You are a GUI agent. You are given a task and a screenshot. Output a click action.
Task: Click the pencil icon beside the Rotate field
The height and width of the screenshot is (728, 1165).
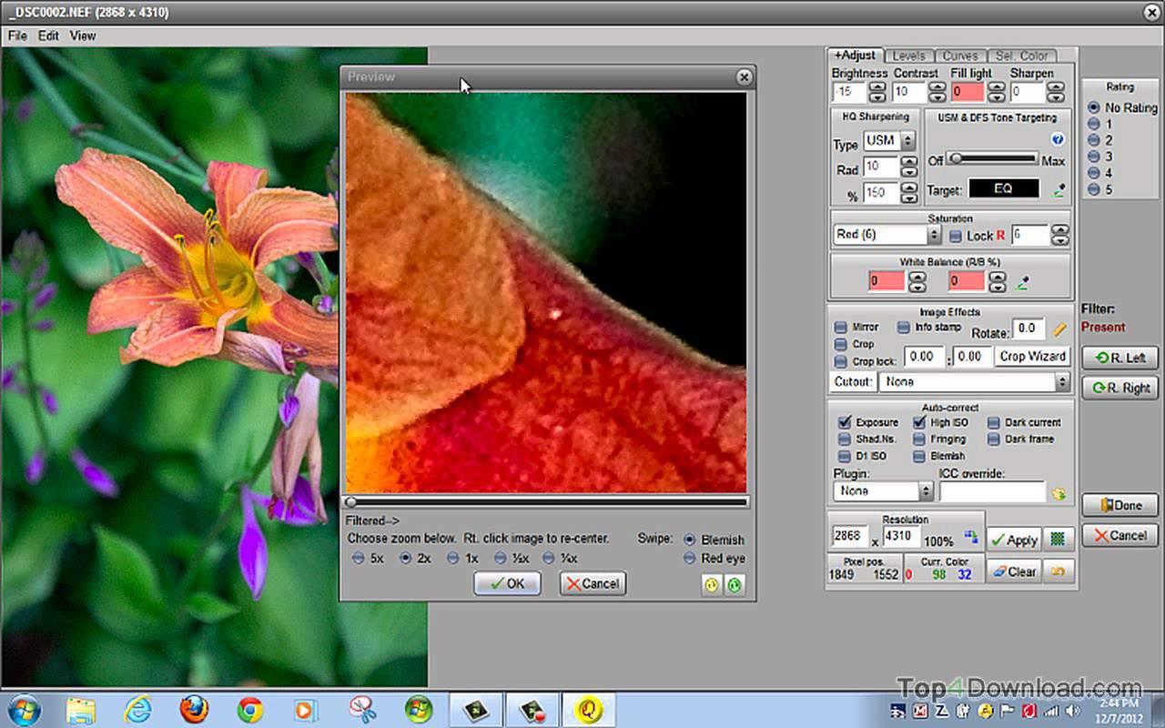point(1059,330)
